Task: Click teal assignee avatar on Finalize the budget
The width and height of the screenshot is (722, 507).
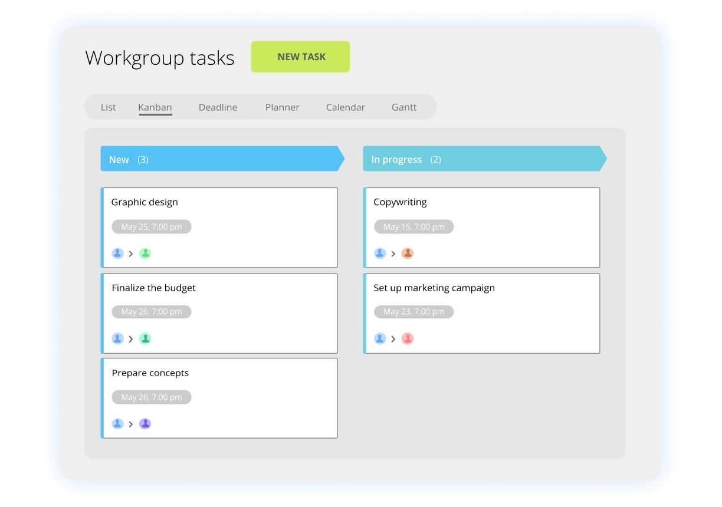Action: [x=145, y=338]
